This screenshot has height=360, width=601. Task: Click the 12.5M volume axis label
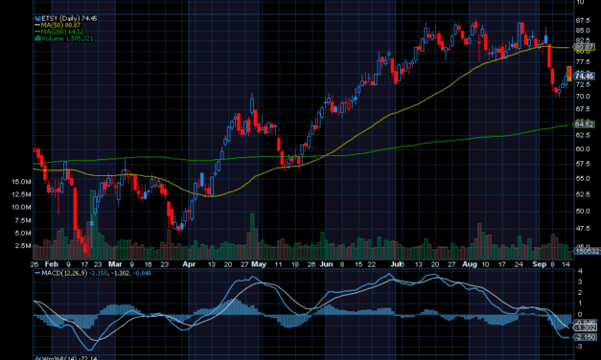coord(21,194)
